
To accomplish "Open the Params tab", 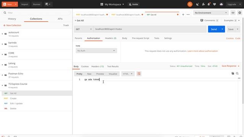I will pos(79,38).
